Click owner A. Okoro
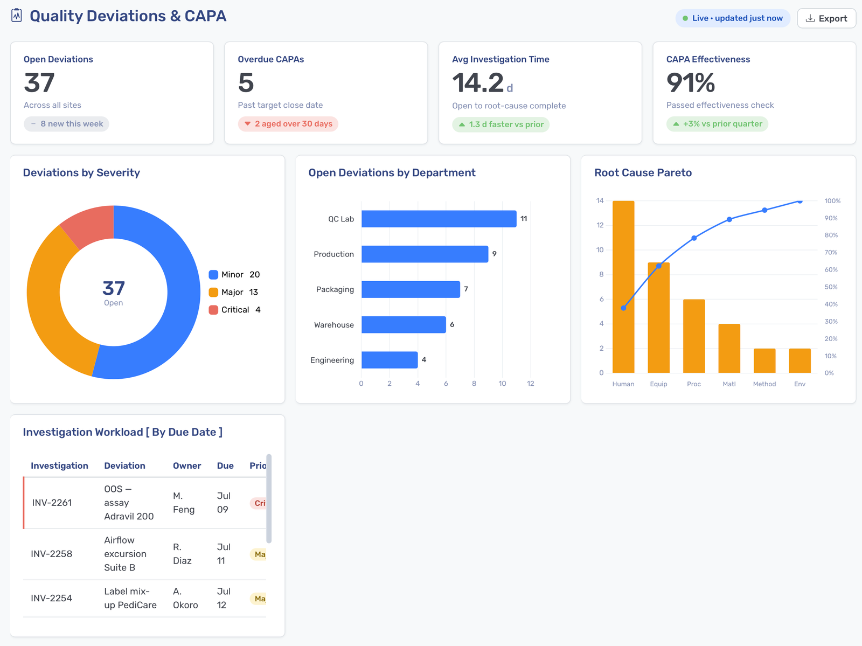Image resolution: width=862 pixels, height=646 pixels. pos(185,598)
